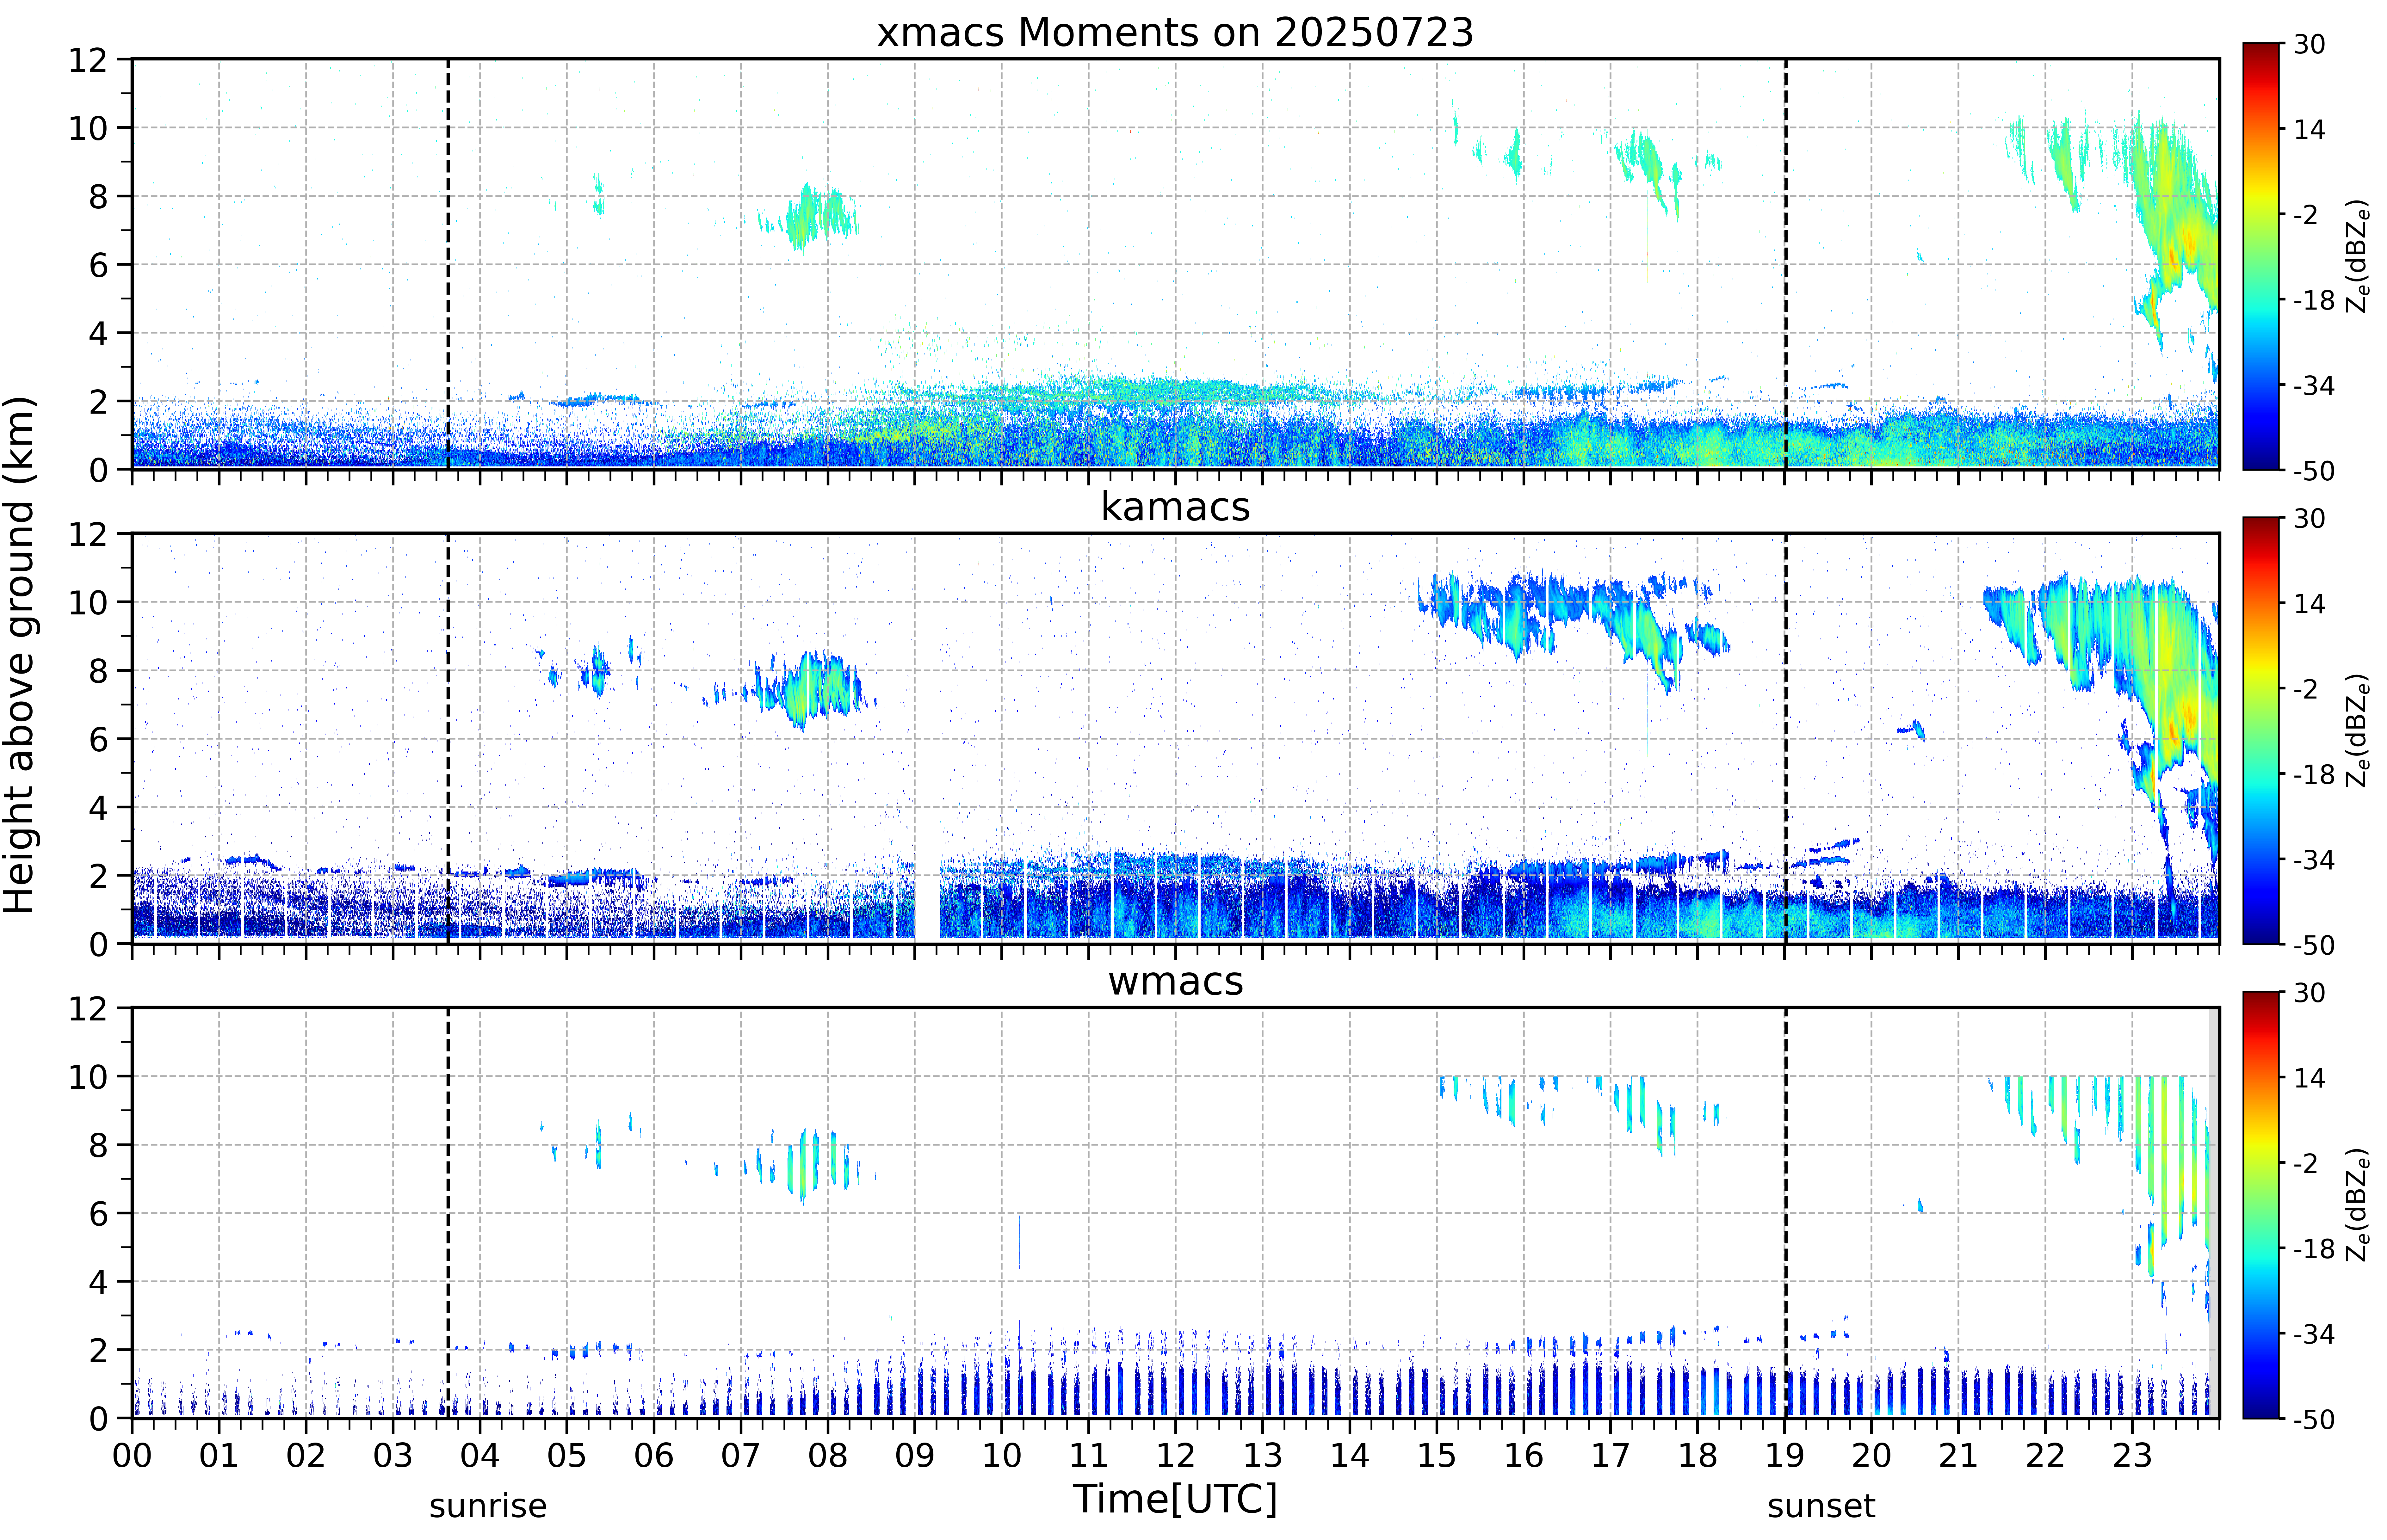Click the 'Time[UTC]' x-axis label
2387x1540 pixels.
pyautogui.click(x=1175, y=1499)
